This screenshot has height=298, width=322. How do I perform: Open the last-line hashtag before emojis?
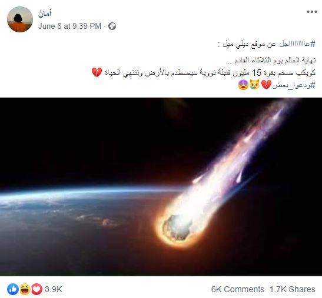(294, 85)
